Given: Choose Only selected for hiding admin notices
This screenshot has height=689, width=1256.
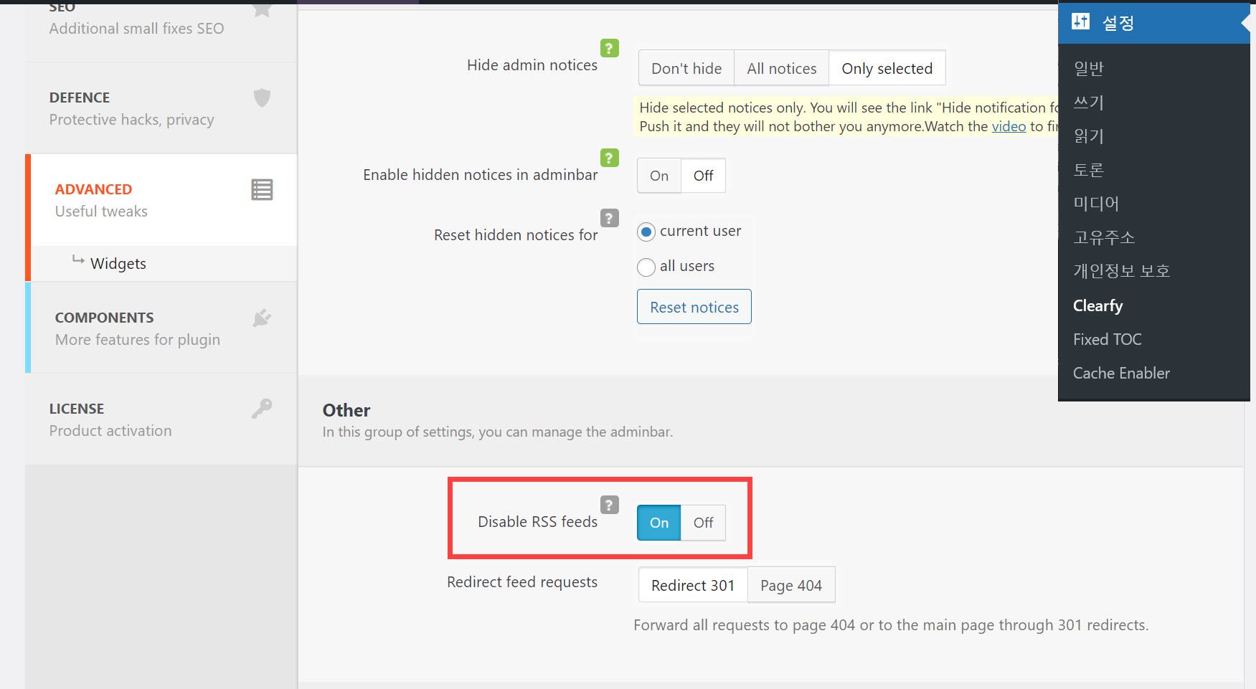Looking at the screenshot, I should coord(887,68).
